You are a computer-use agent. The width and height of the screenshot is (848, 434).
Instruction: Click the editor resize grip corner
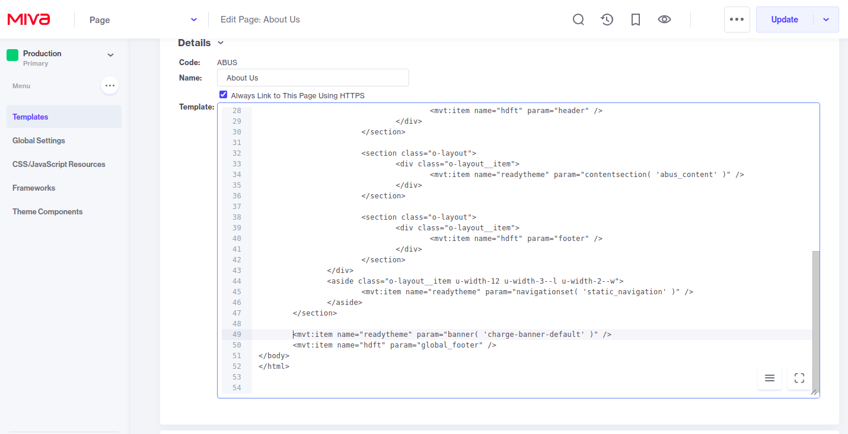(814, 392)
